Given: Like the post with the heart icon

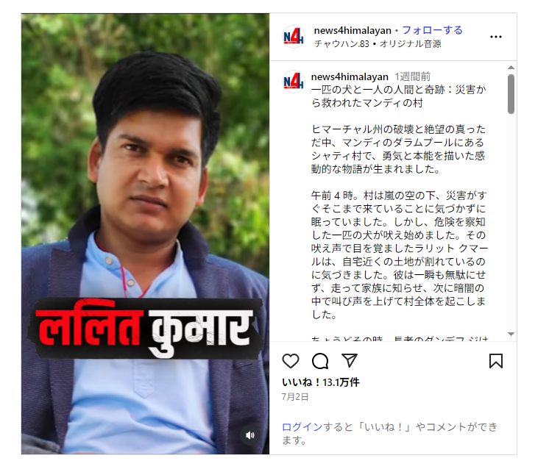Looking at the screenshot, I should pyautogui.click(x=291, y=361).
